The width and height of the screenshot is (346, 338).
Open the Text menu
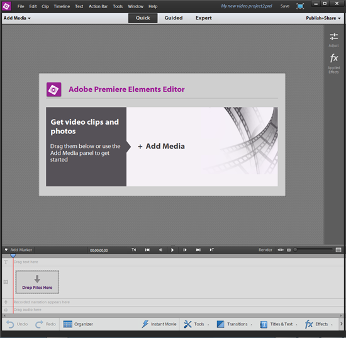coord(79,6)
